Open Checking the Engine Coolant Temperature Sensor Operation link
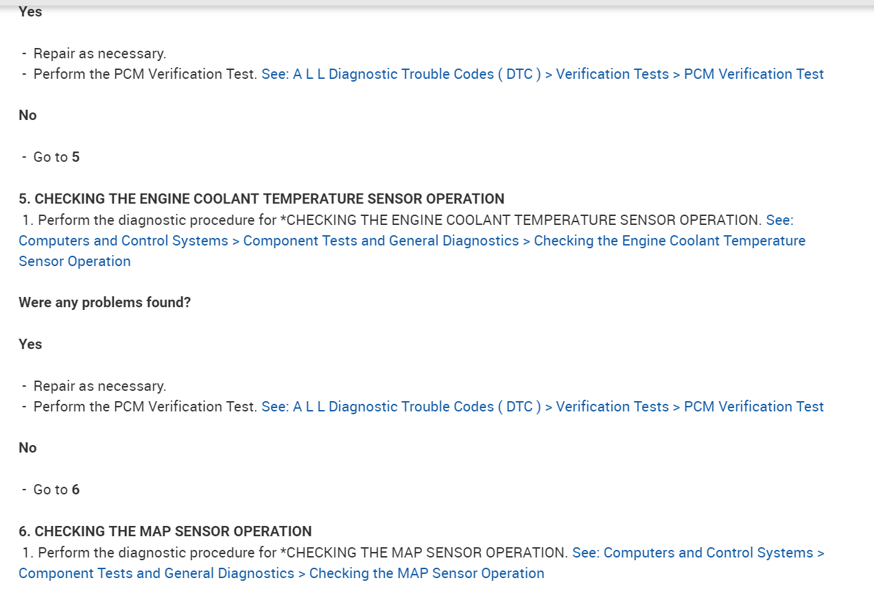Image resolution: width=874 pixels, height=600 pixels. [412, 241]
